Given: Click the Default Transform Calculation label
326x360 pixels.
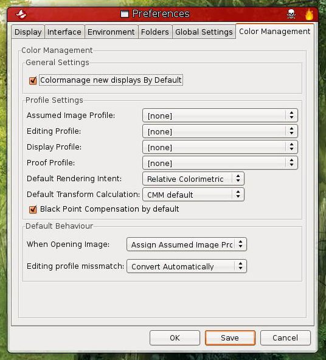Looking at the screenshot, I should 83,195.
